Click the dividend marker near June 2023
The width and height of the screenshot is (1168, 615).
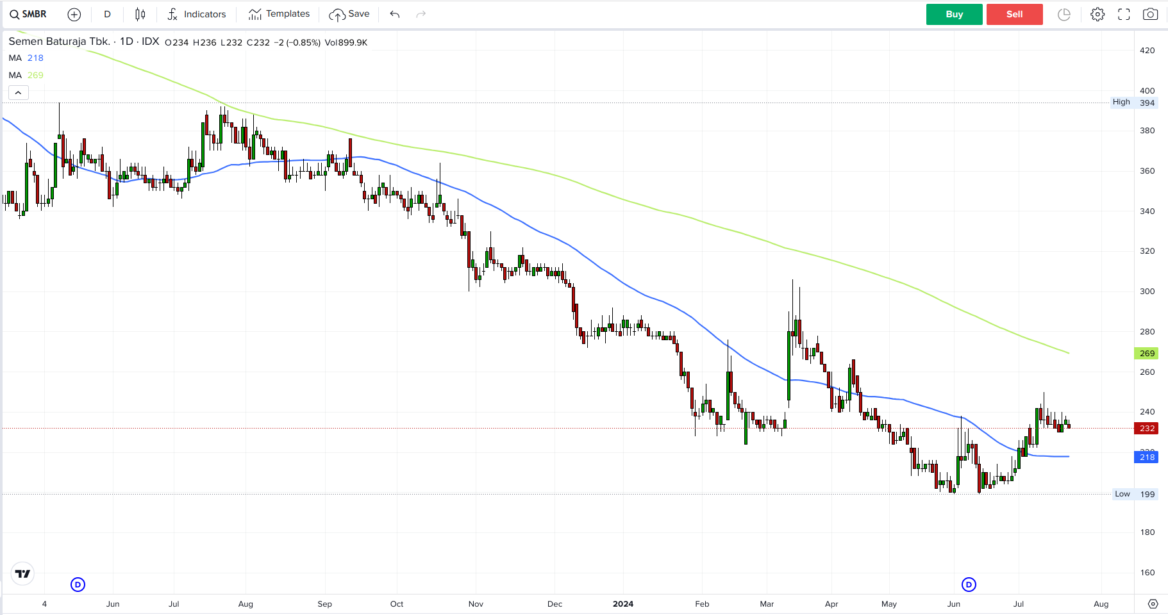click(x=78, y=584)
